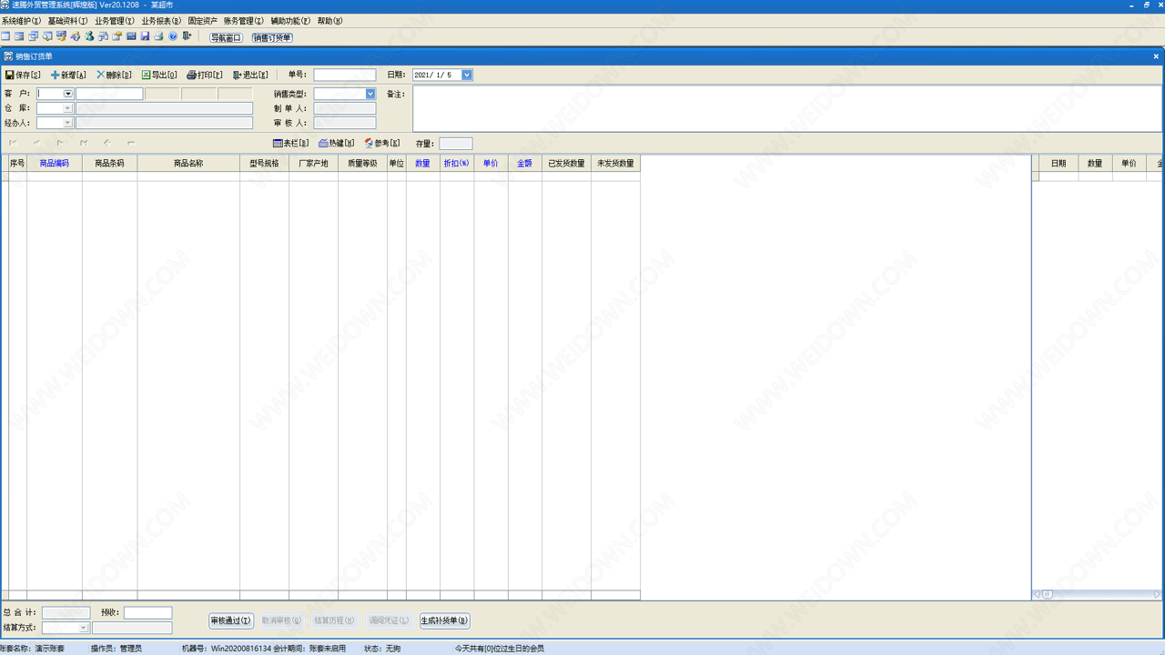Click the 审核通过 button
Image resolution: width=1165 pixels, height=655 pixels.
coord(231,620)
